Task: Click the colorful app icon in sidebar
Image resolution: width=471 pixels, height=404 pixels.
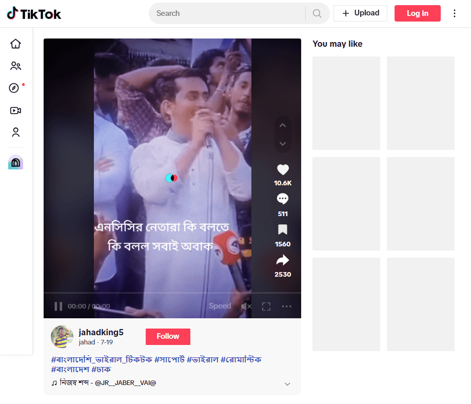Action: tap(15, 162)
